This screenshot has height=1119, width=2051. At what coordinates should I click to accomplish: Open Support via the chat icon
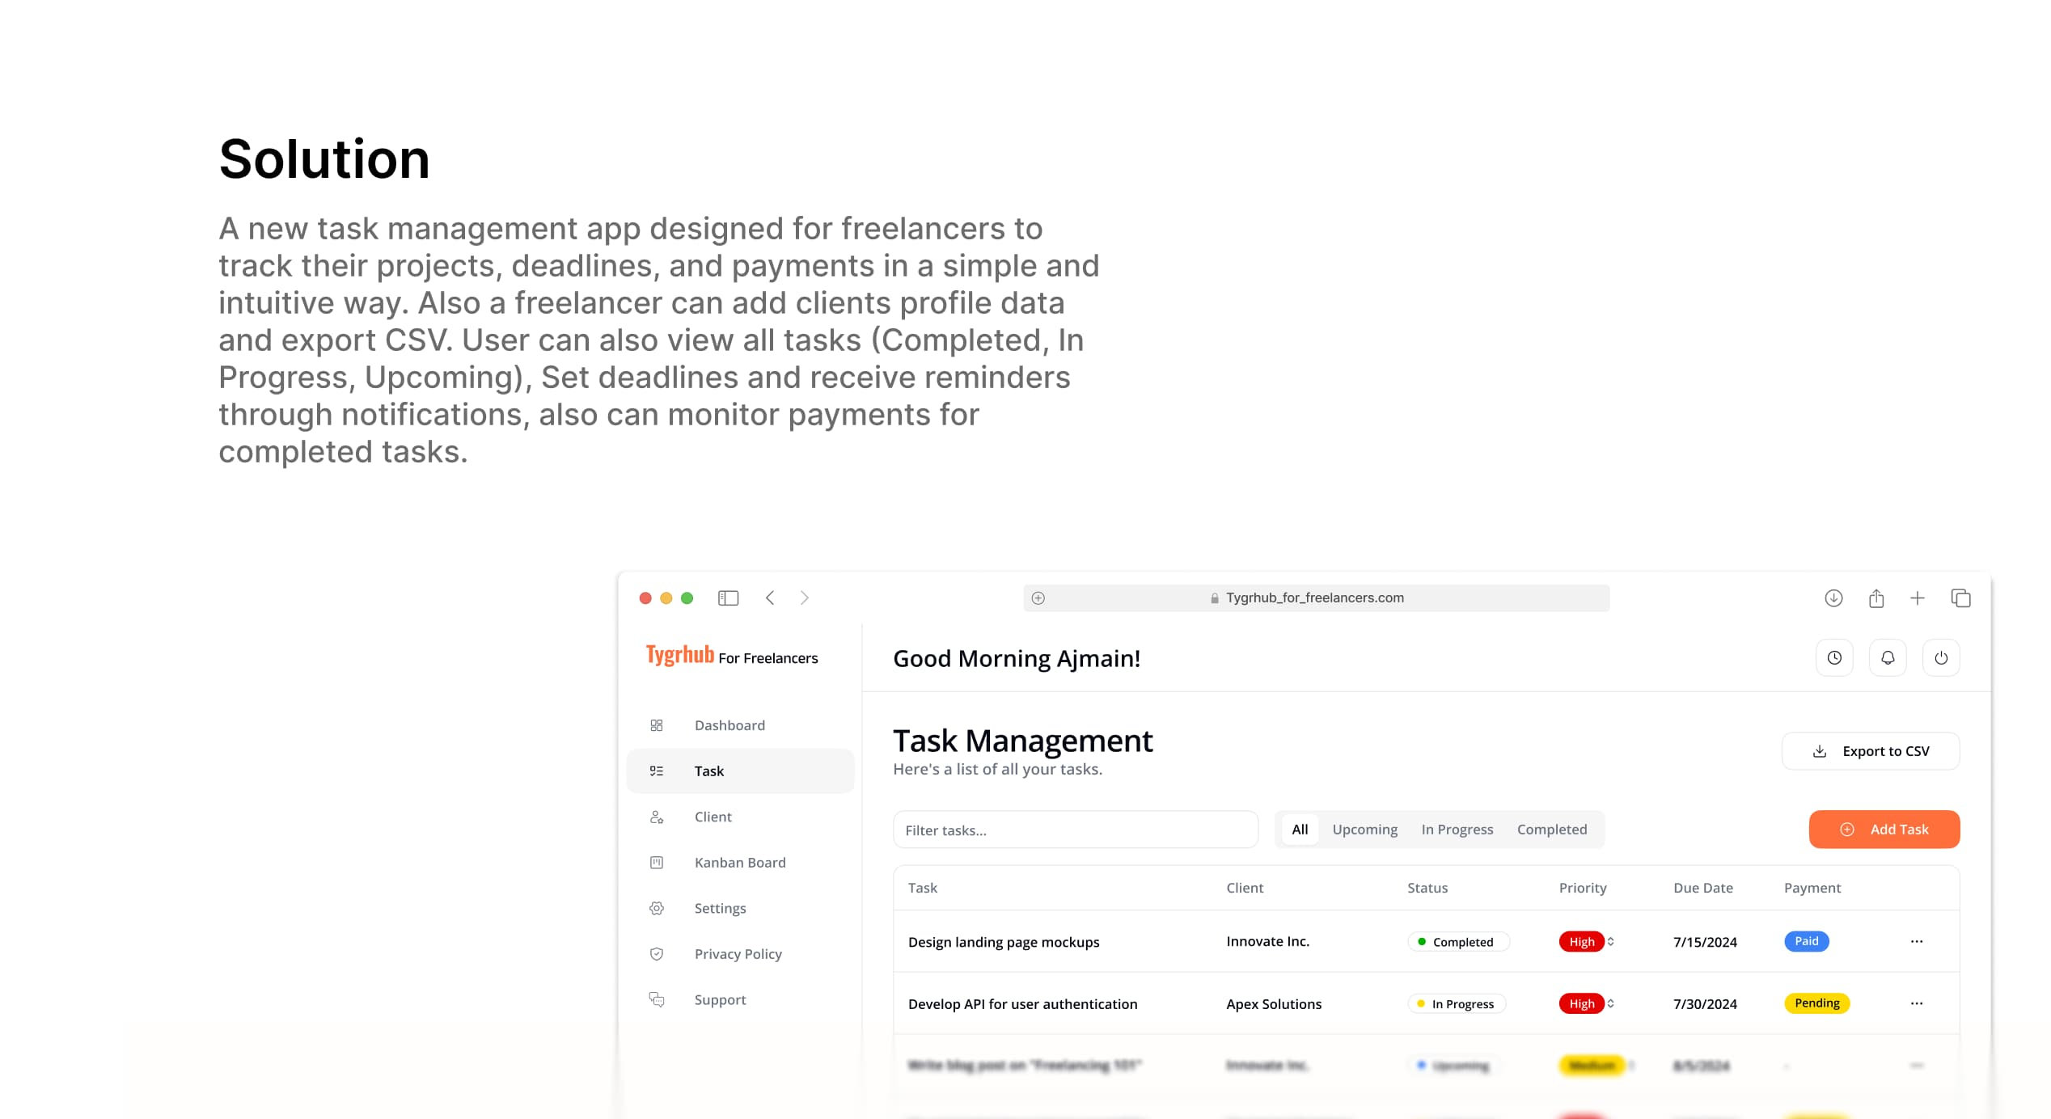[x=657, y=999]
